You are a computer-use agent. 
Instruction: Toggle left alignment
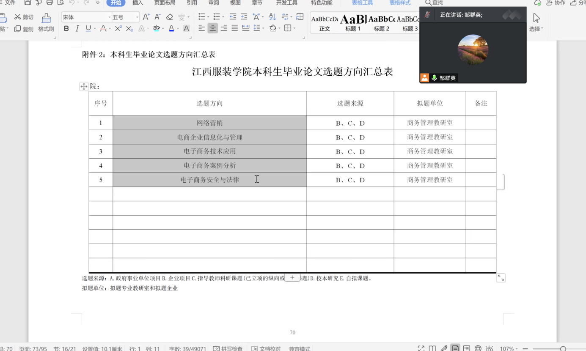[x=201, y=28]
